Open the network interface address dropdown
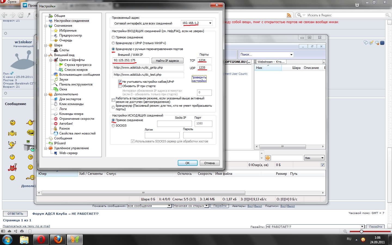Screen dimensions: 392x245 click(x=210, y=23)
